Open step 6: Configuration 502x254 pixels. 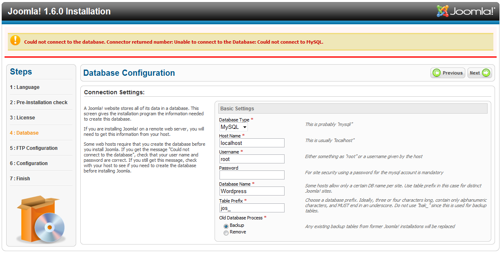click(x=29, y=163)
